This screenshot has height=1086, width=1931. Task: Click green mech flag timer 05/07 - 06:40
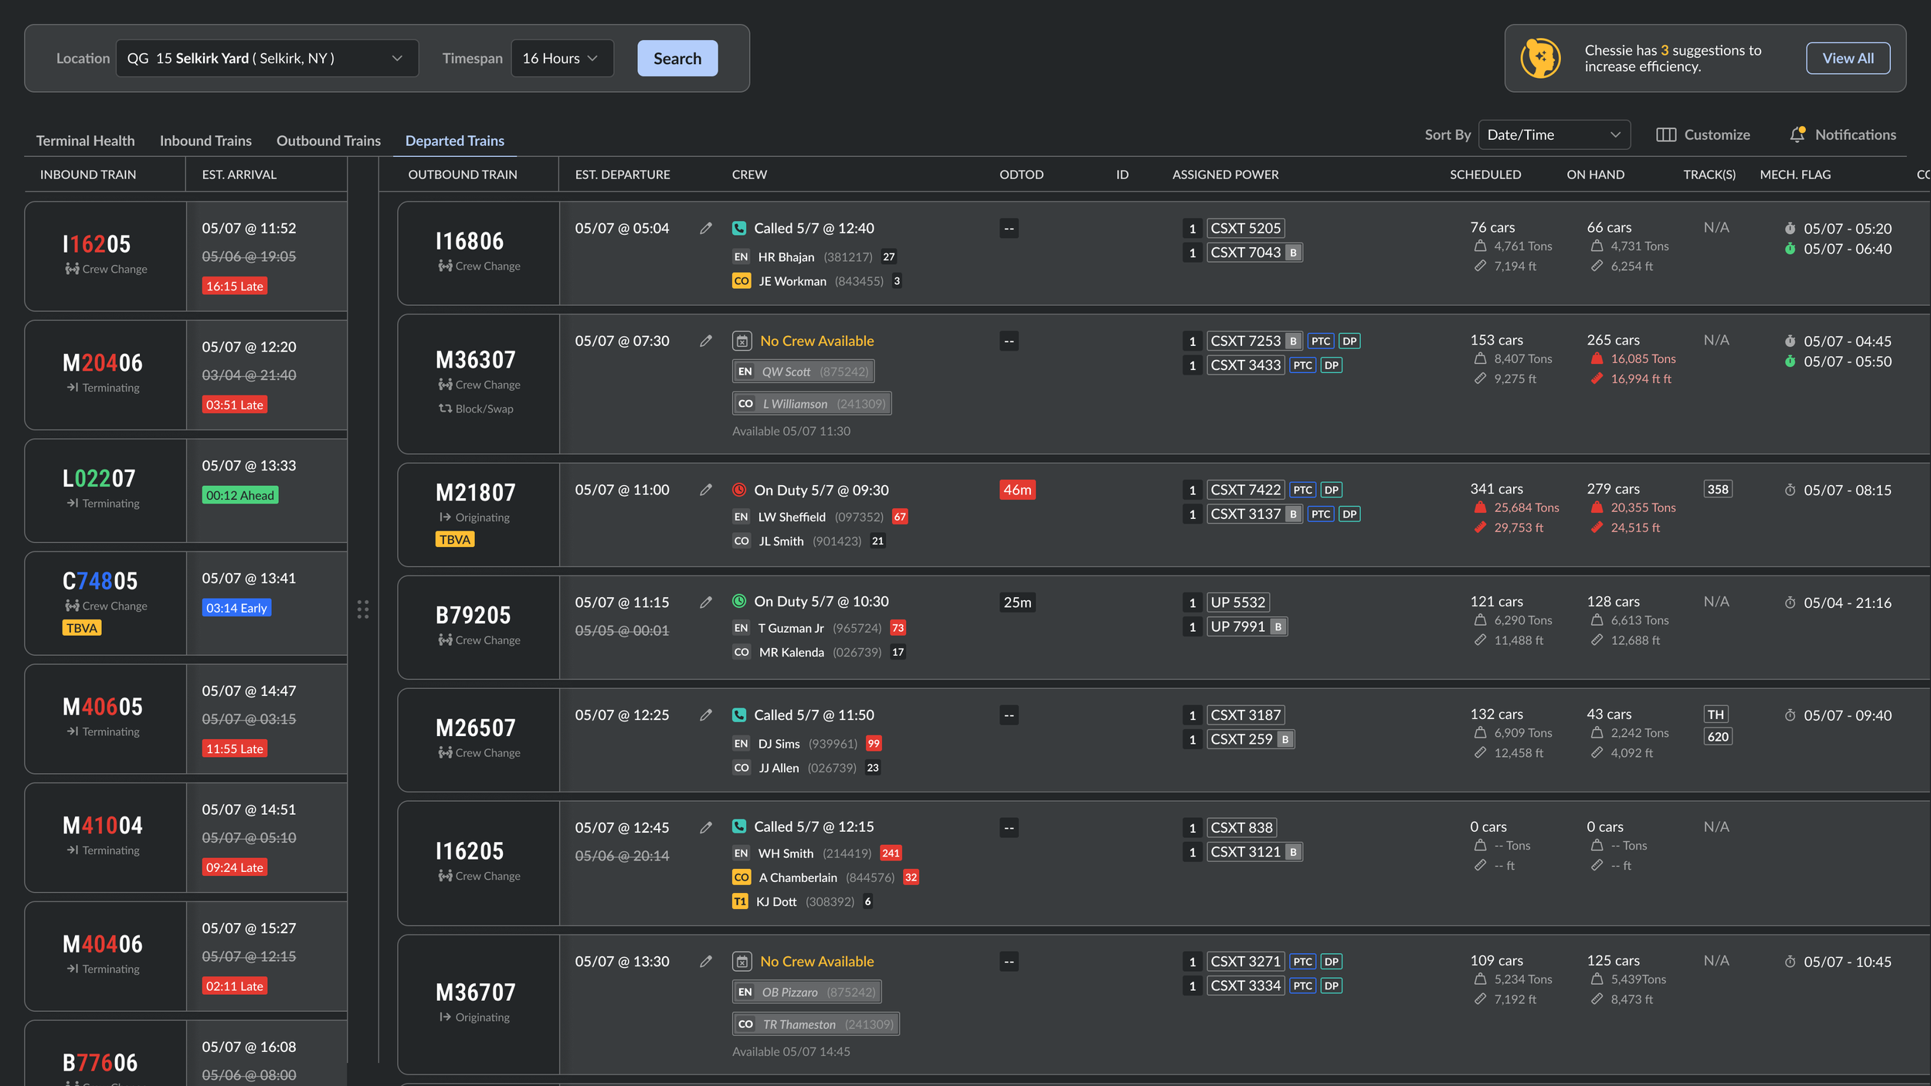click(1790, 249)
